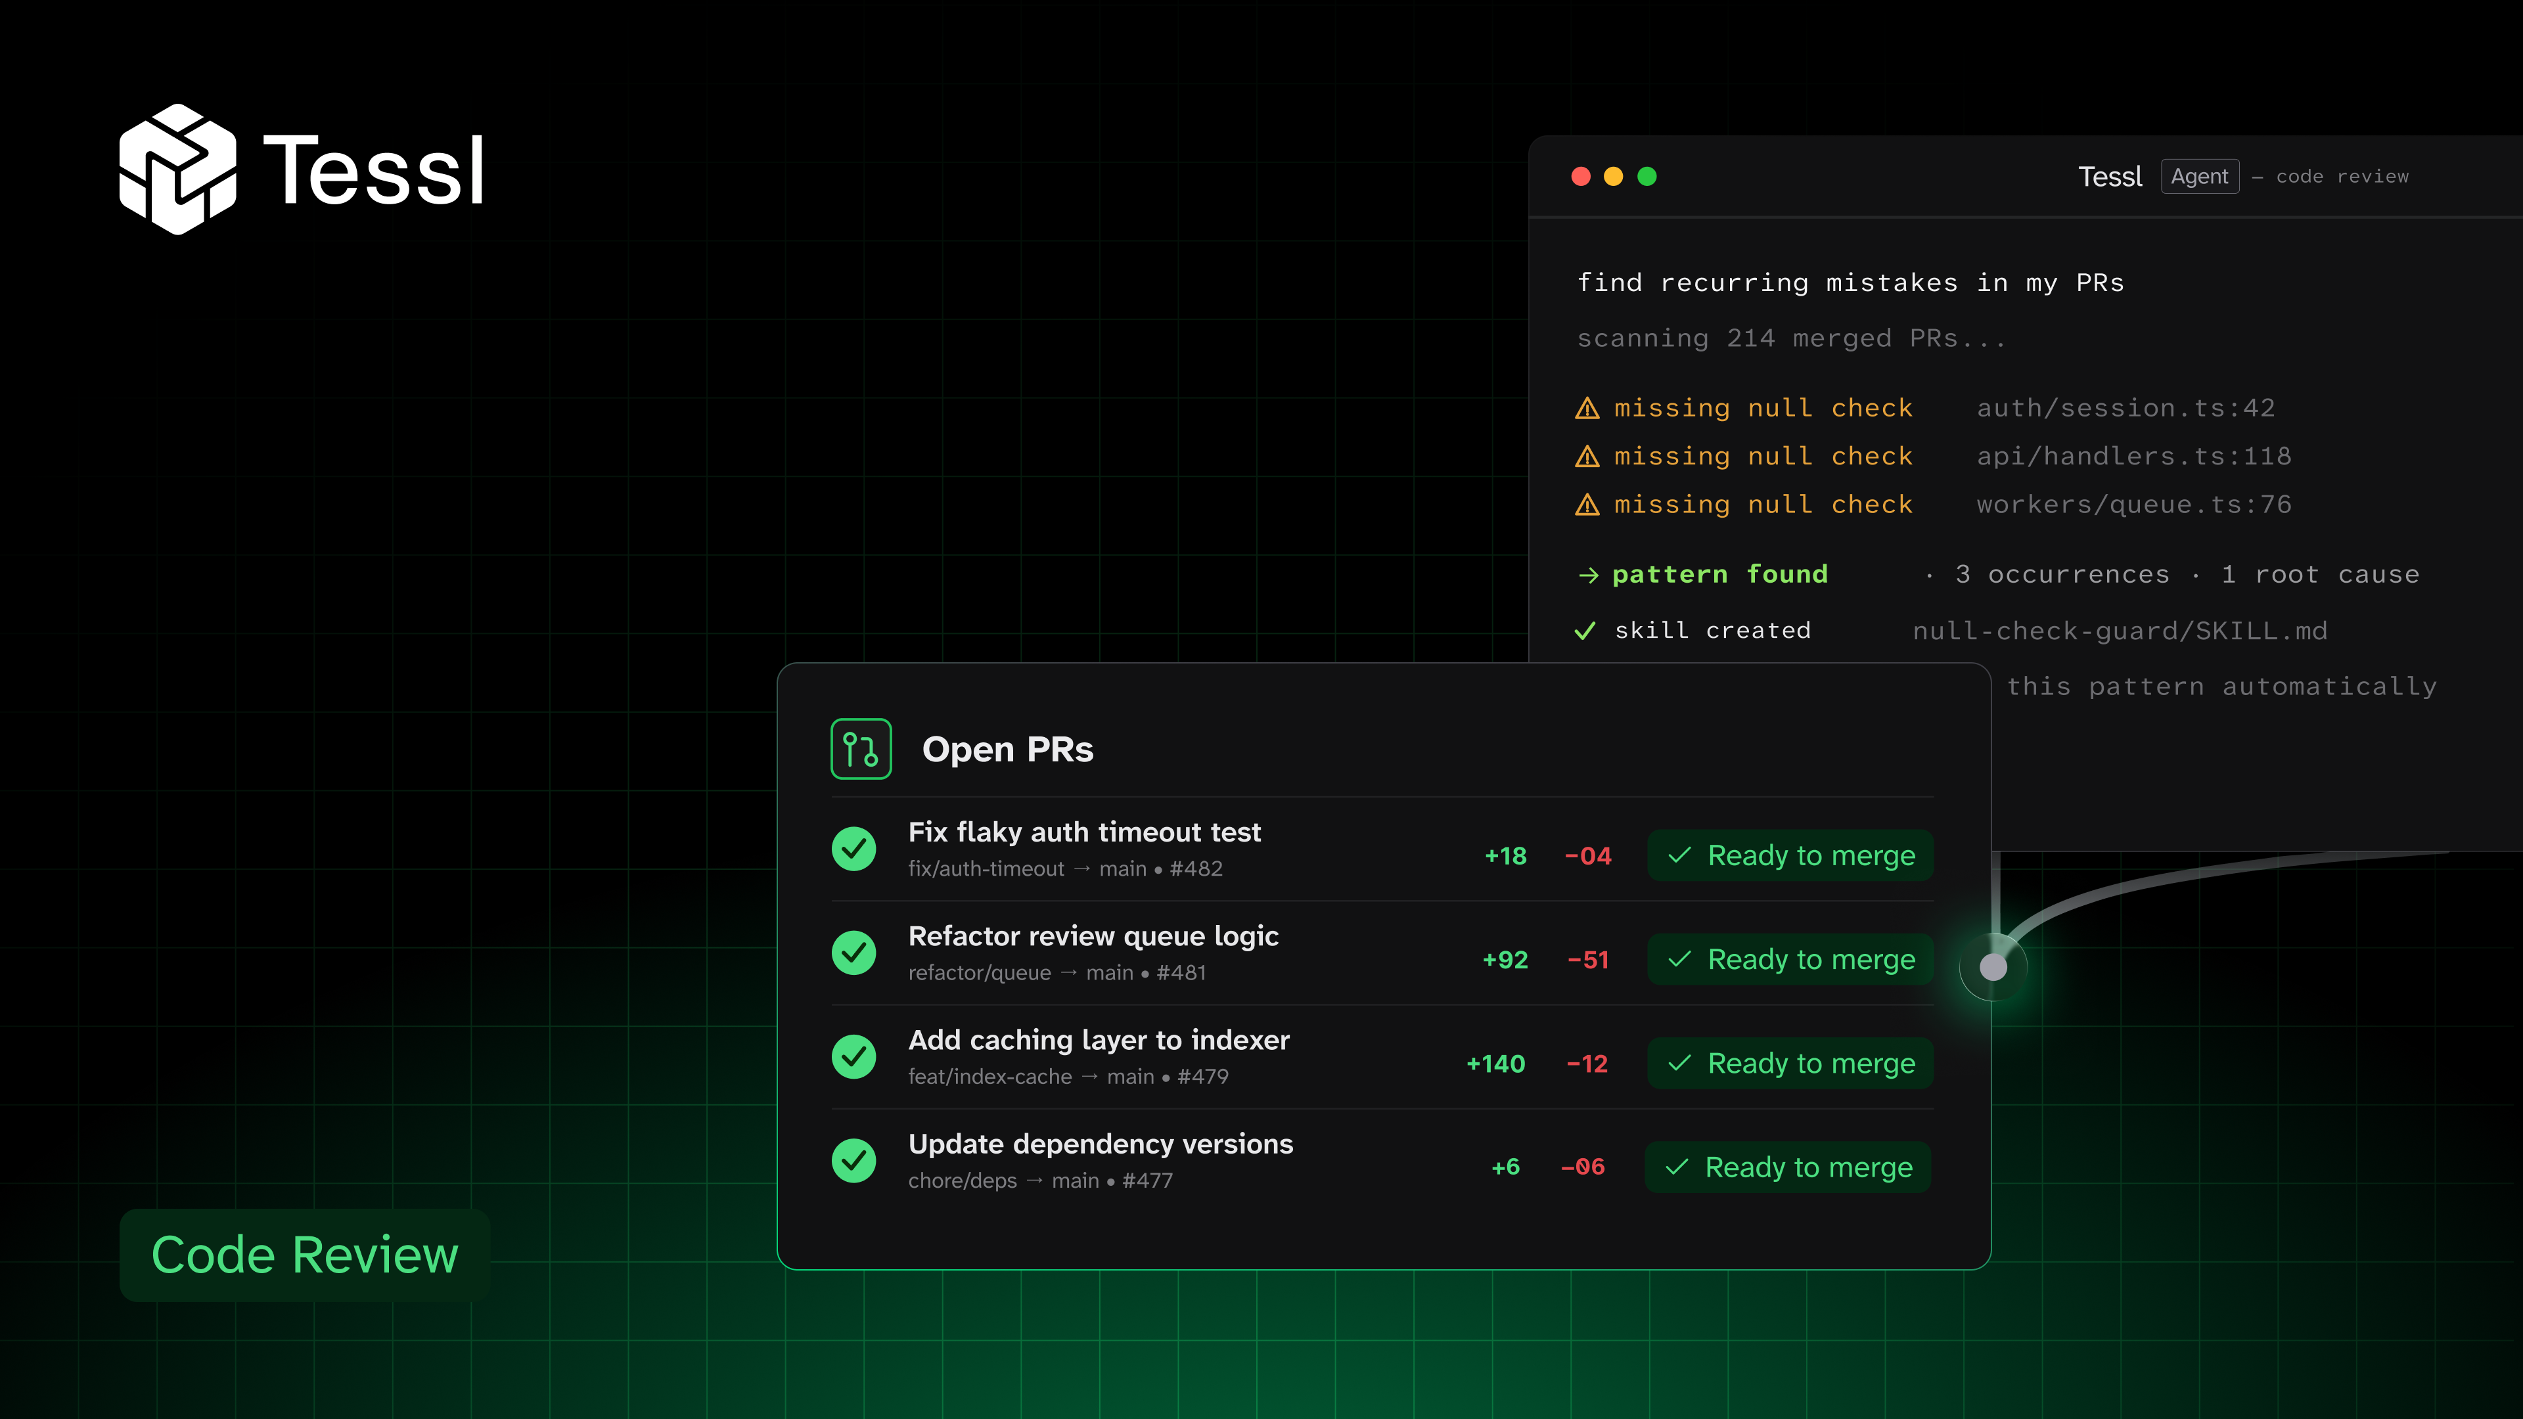Open the Add caching layer to indexer PR
The image size is (2523, 1419).
coord(1099,1040)
